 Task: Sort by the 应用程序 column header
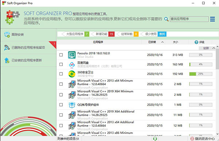(x=98, y=42)
